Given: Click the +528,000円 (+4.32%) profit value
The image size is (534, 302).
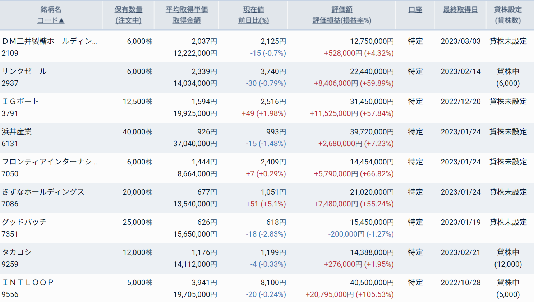Looking at the screenshot, I should [359, 53].
